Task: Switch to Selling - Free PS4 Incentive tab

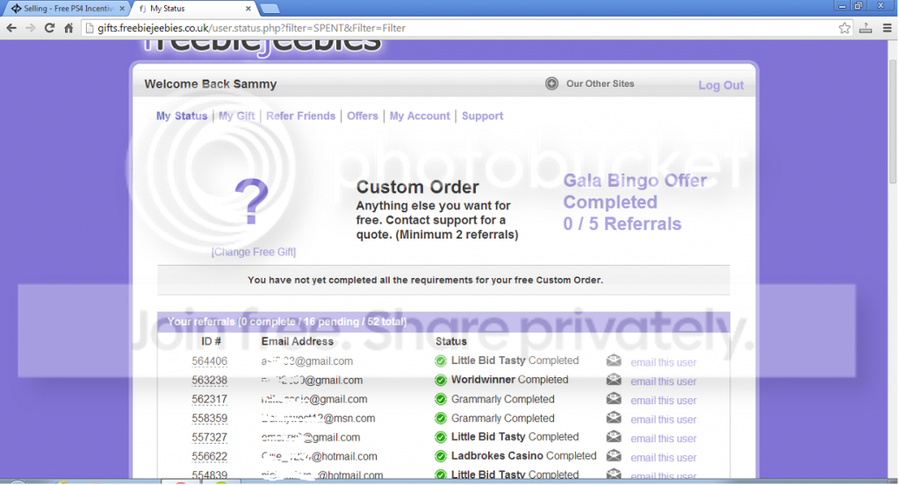Action: [66, 9]
